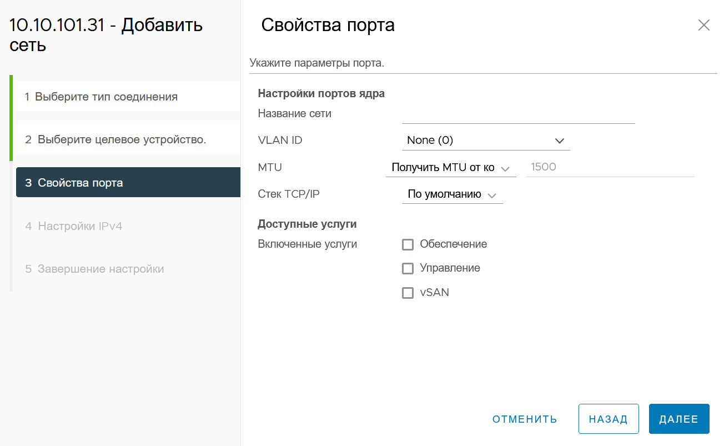Viewport: 724px width, 446px height.
Task: Expand the MTU source dropdown
Action: (451, 168)
